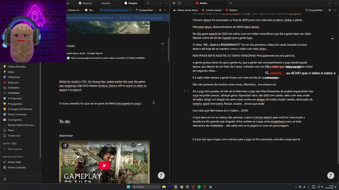The height and width of the screenshot is (190, 339).
Task: Switch to the middle Pesquisa tab
Action: click(106, 3)
